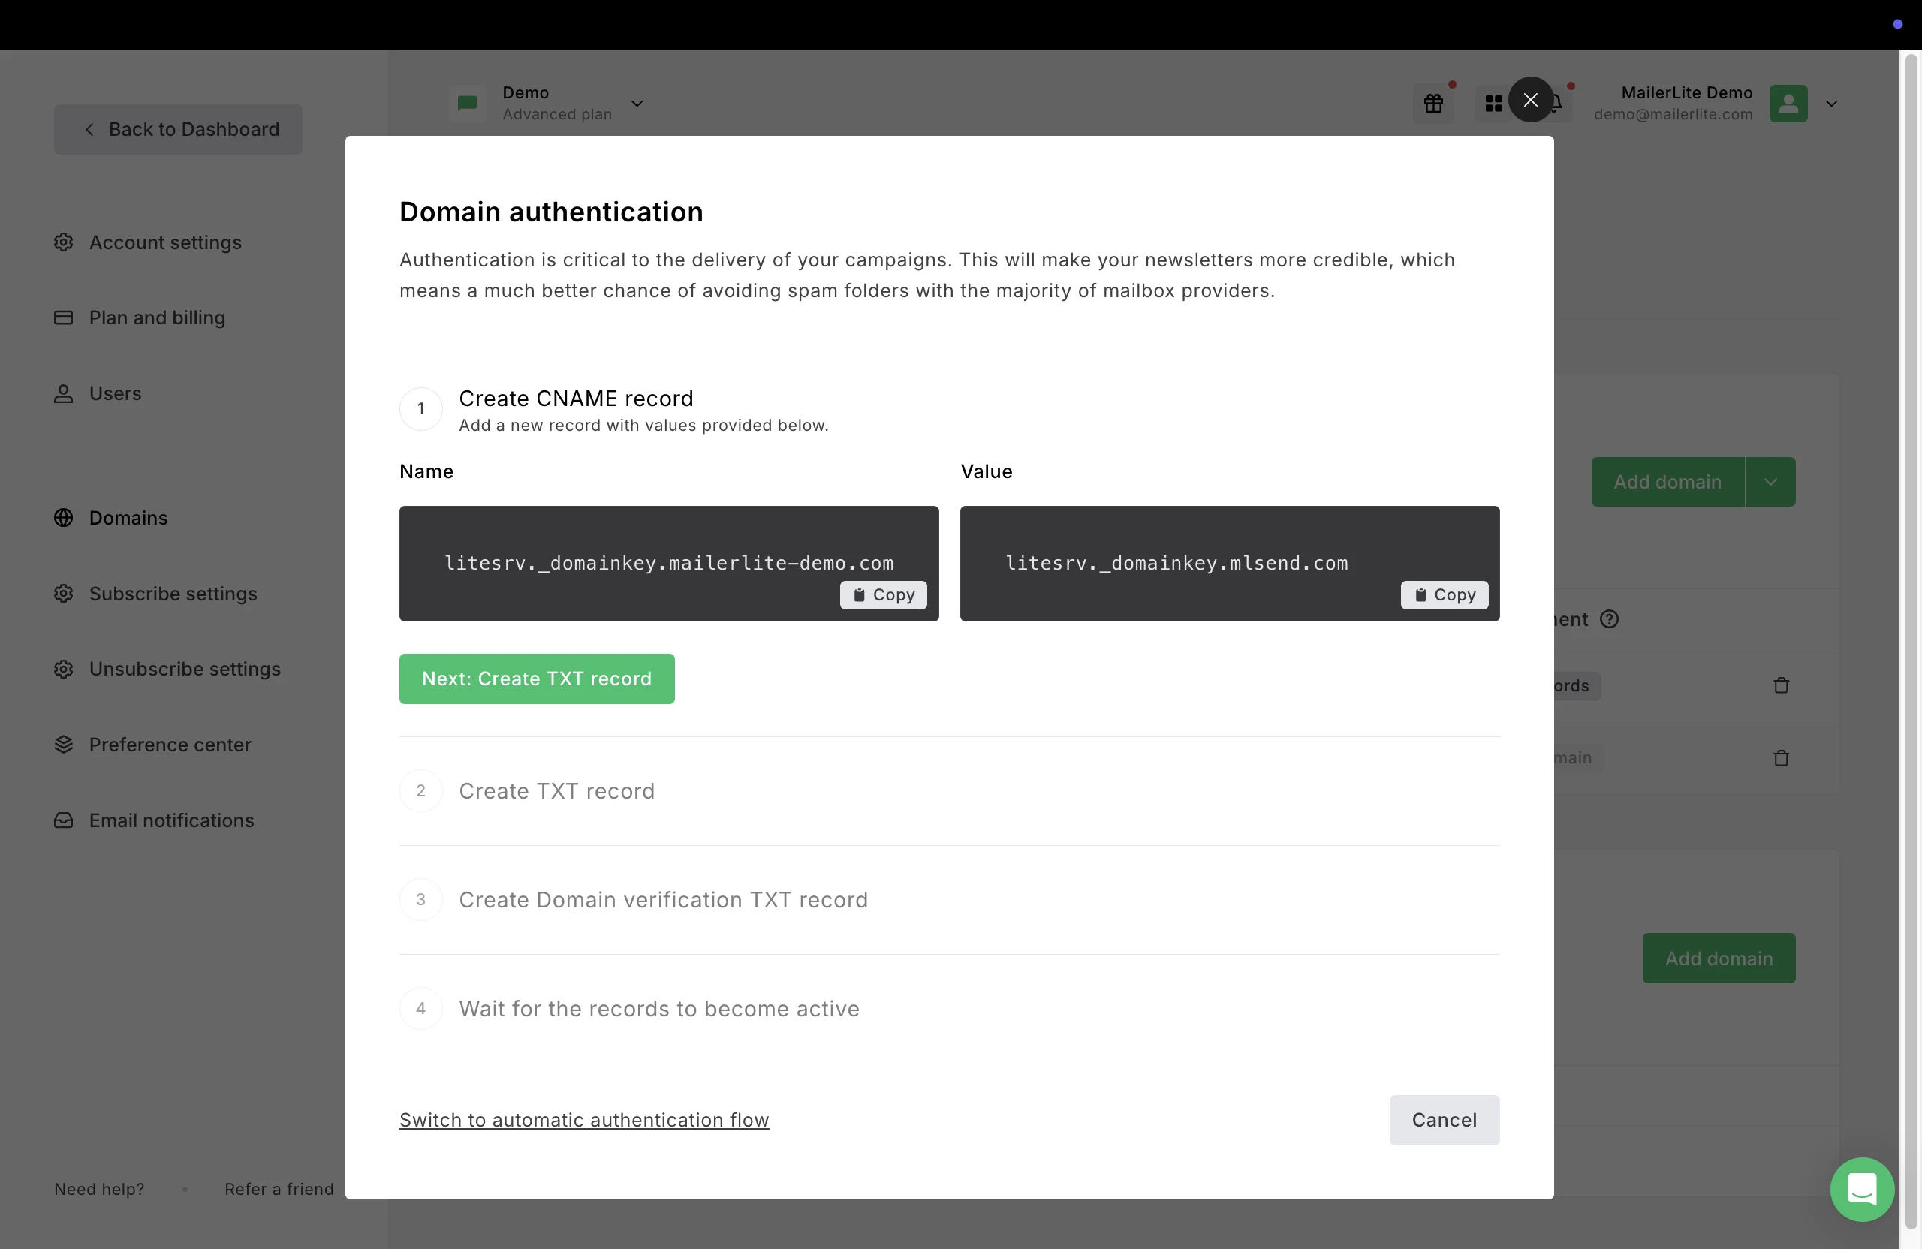Open the live chat bubble
This screenshot has height=1249, width=1922.
tap(1861, 1189)
